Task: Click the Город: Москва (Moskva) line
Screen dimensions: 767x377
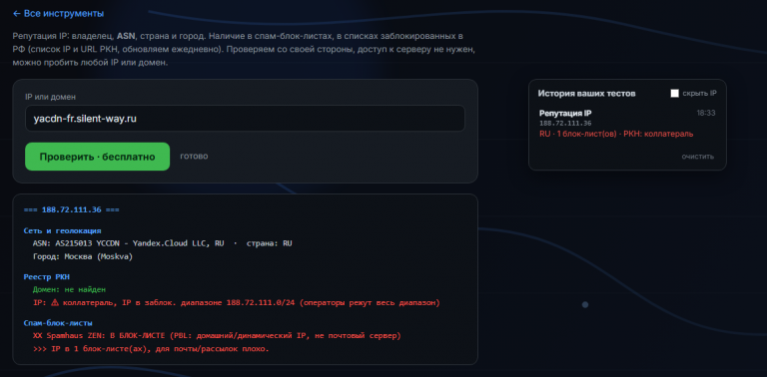Action: click(x=82, y=256)
